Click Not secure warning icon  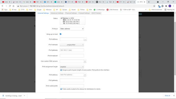click(18, 6)
